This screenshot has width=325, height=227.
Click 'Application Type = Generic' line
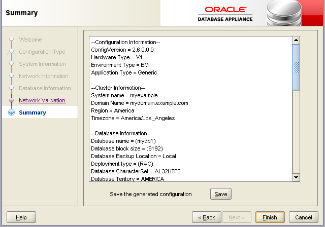[124, 72]
